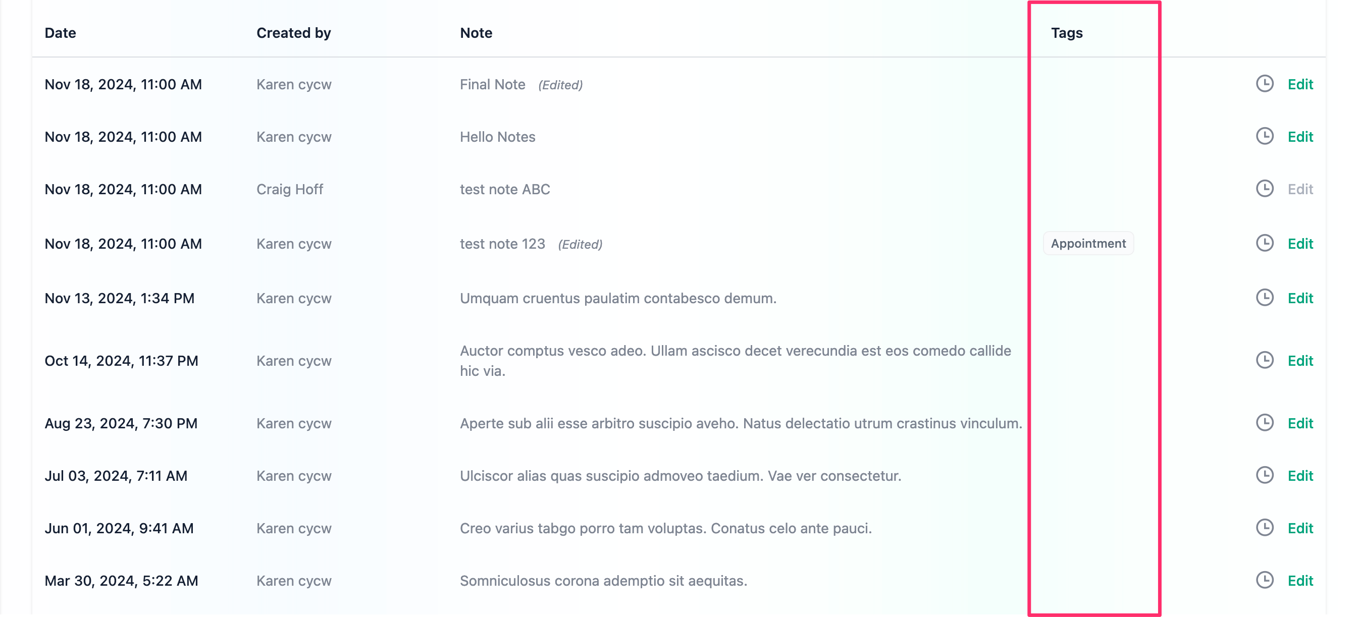The image size is (1358, 617).
Task: Click Edit on Umquam cruentus note
Action: pos(1300,298)
